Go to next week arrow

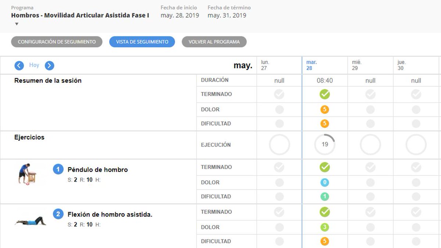click(50, 66)
